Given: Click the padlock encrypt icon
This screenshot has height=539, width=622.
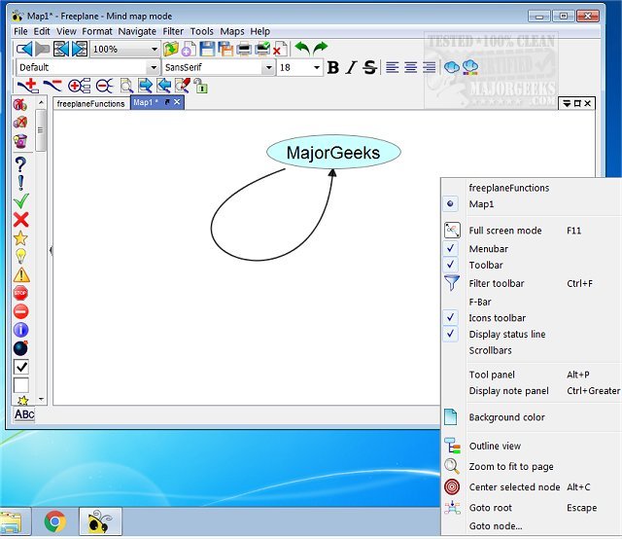Looking at the screenshot, I should tap(201, 86).
